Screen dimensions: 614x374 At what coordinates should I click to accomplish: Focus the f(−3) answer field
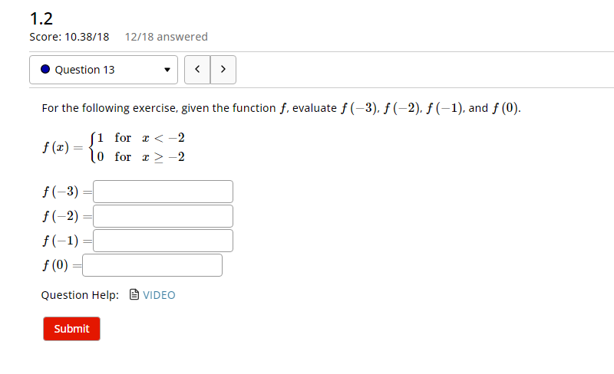tap(163, 192)
